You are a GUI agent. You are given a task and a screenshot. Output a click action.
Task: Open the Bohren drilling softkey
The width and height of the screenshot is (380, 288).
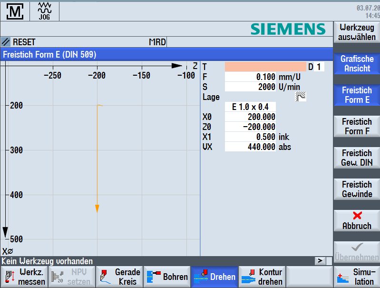point(167,277)
